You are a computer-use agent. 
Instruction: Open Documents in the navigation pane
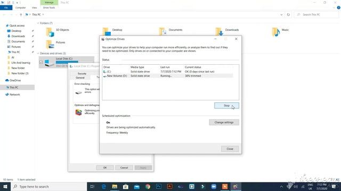pos(18,41)
